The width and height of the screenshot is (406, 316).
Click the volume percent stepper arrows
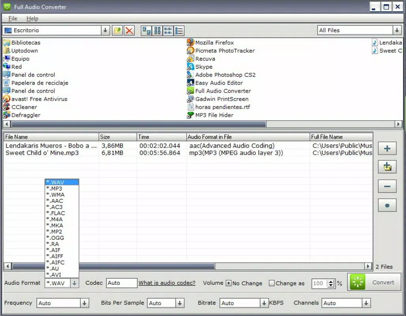(x=330, y=283)
